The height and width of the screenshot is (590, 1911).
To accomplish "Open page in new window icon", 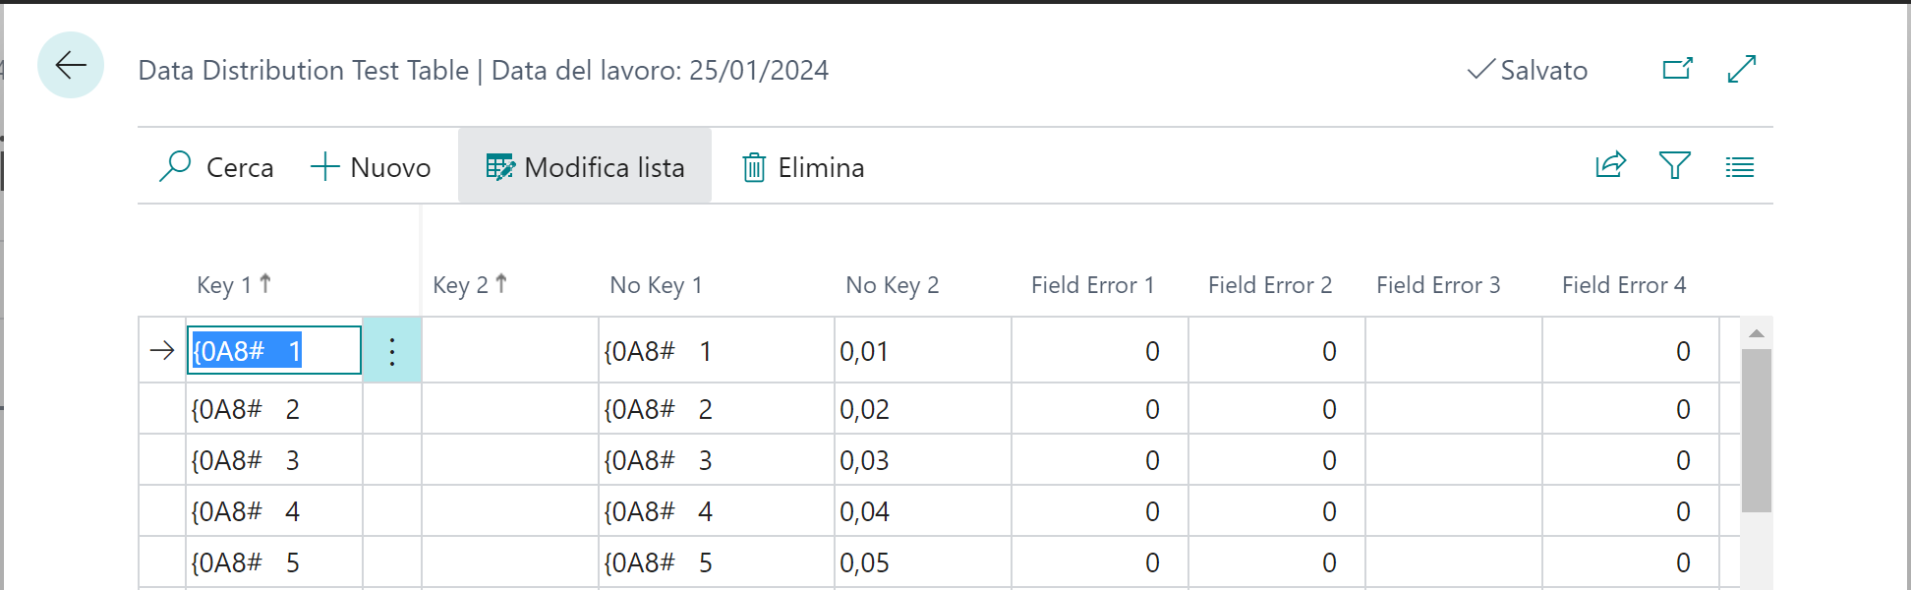I will coord(1677,69).
